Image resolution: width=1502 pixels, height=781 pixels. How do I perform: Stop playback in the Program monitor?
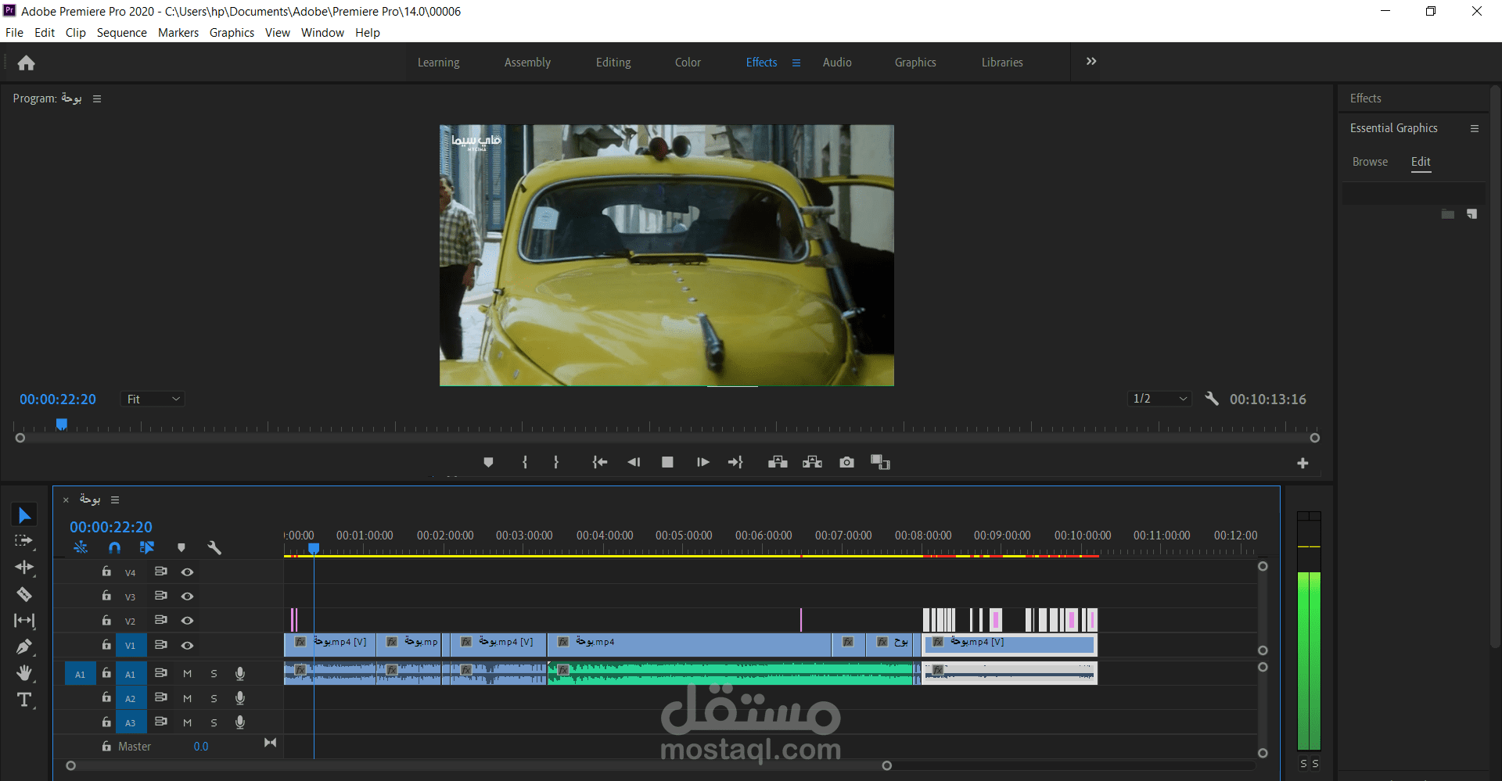tap(667, 462)
